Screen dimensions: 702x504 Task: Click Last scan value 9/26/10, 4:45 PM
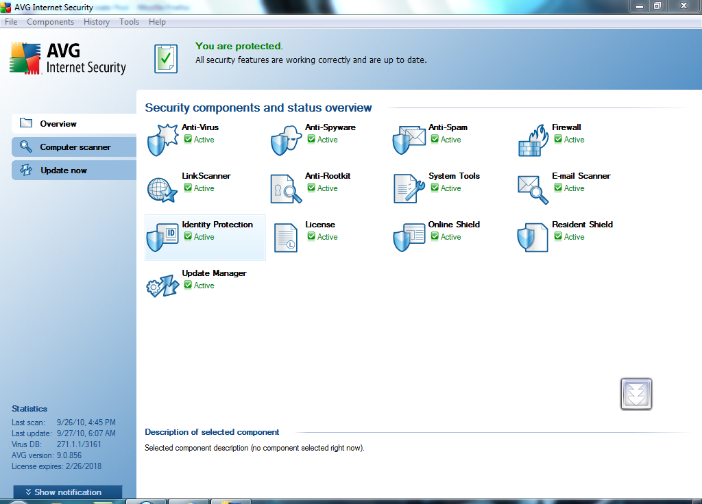86,422
